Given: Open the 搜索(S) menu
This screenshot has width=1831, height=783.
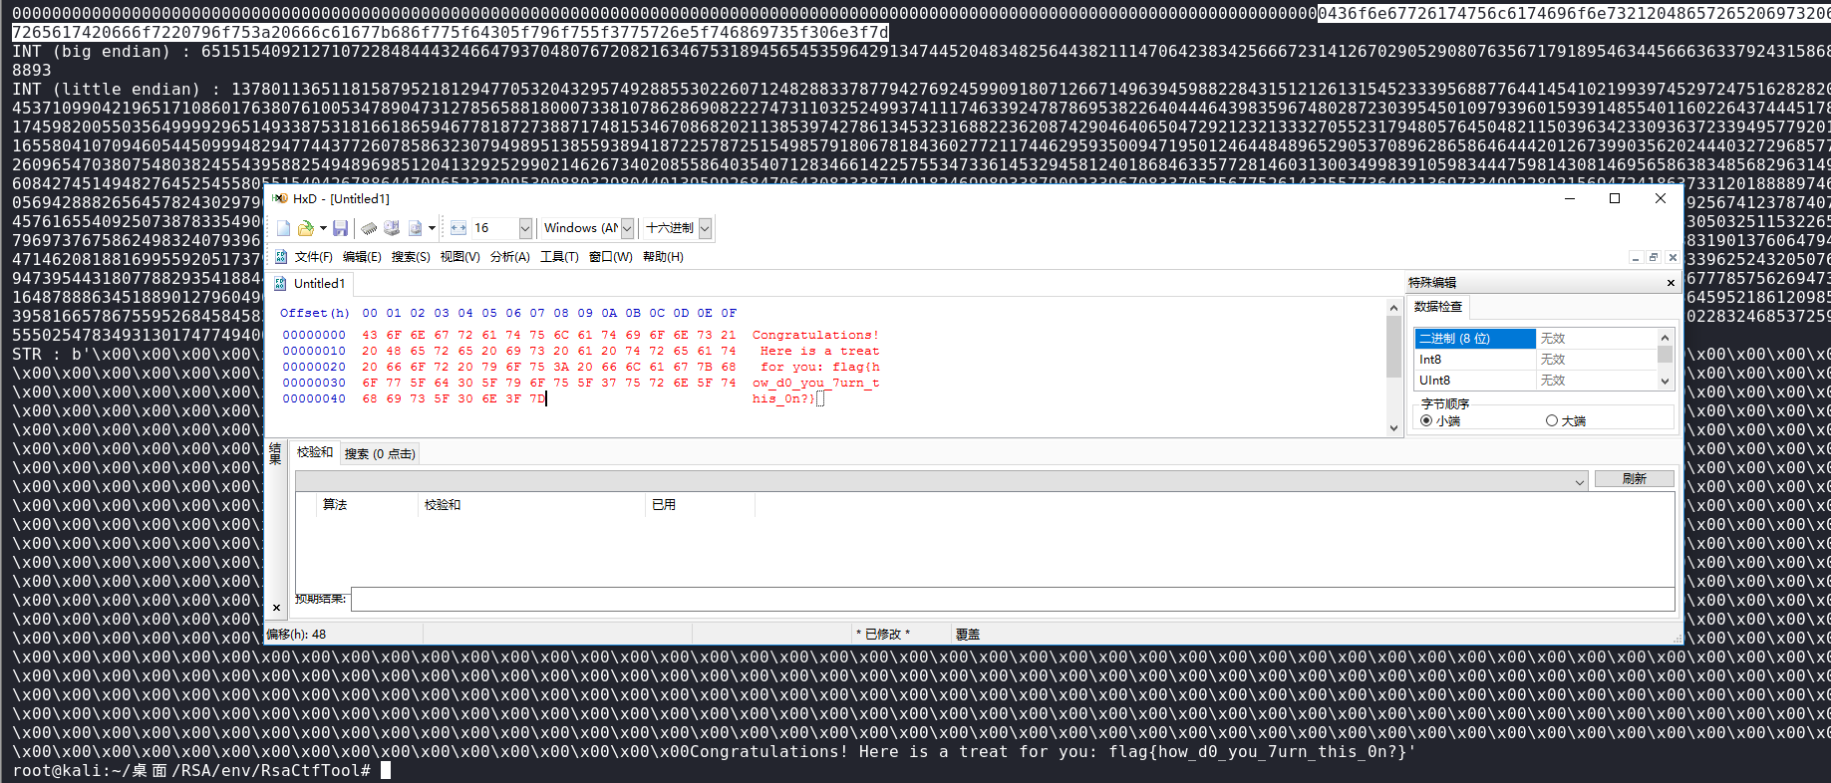Looking at the screenshot, I should point(411,257).
